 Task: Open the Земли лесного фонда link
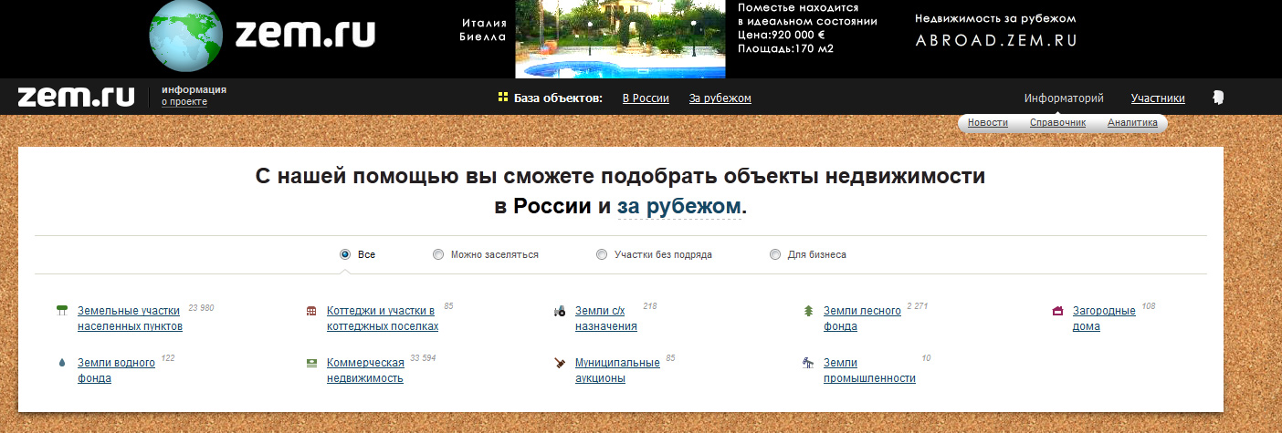point(862,318)
